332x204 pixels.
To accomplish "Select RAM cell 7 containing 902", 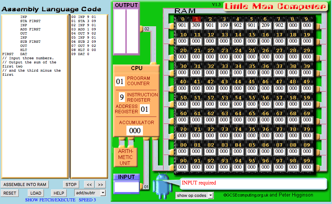I will [x=279, y=25].
